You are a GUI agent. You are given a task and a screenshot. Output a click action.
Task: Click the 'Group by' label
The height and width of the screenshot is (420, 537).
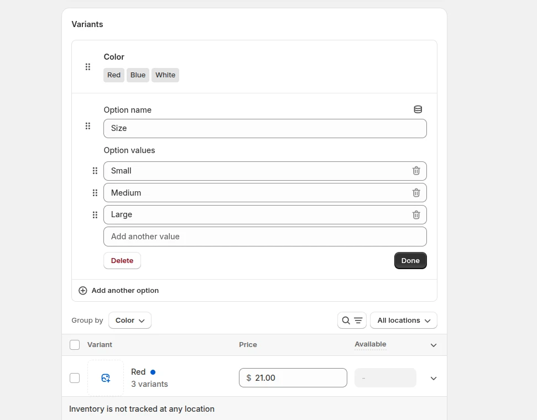coord(87,321)
